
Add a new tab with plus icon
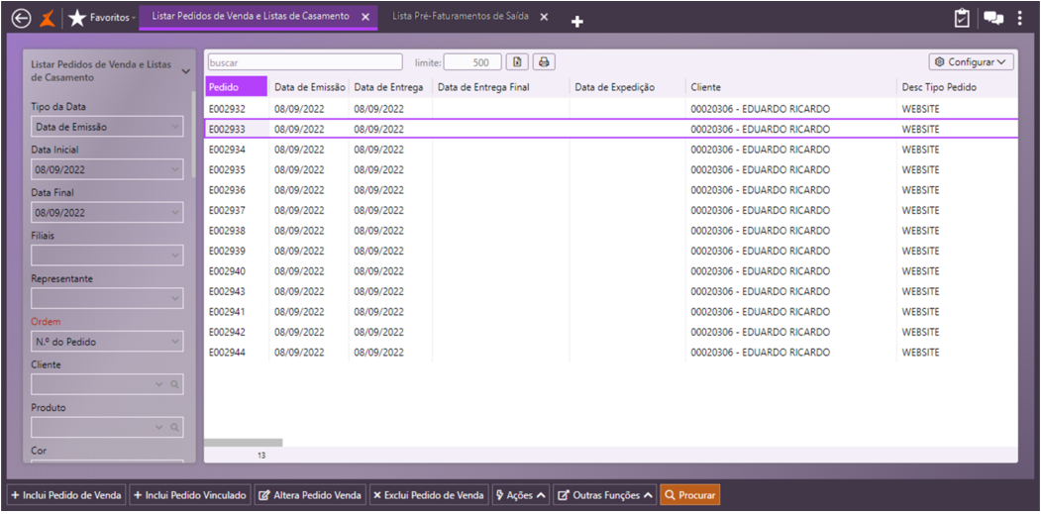[576, 22]
